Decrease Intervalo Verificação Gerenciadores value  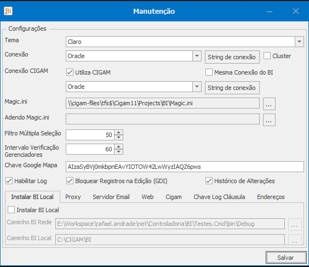tap(119, 152)
